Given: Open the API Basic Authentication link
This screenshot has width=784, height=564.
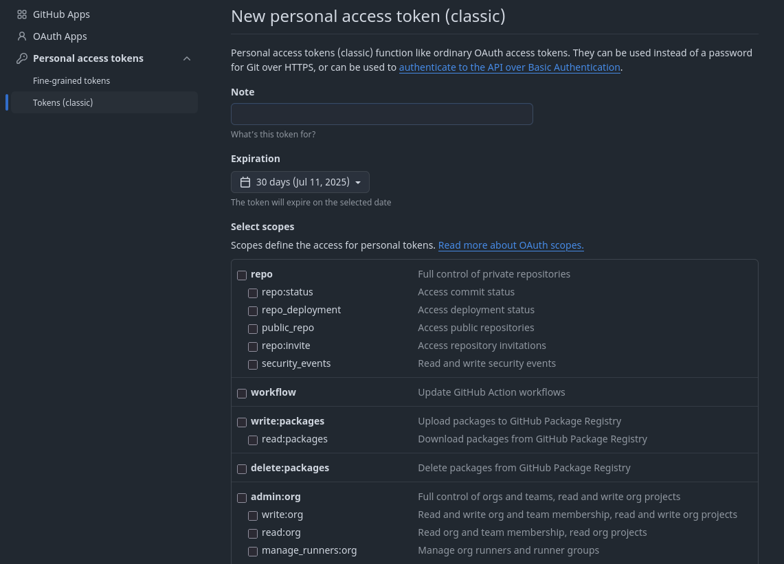Looking at the screenshot, I should tap(510, 67).
